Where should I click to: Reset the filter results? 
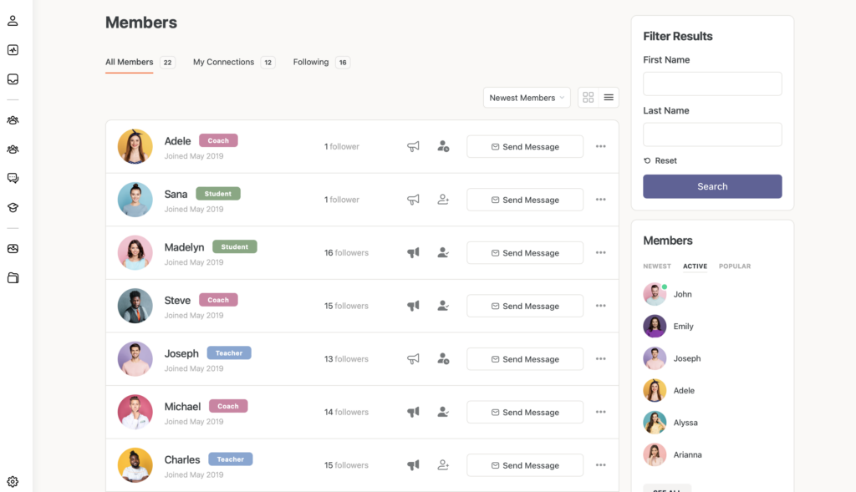pyautogui.click(x=660, y=160)
